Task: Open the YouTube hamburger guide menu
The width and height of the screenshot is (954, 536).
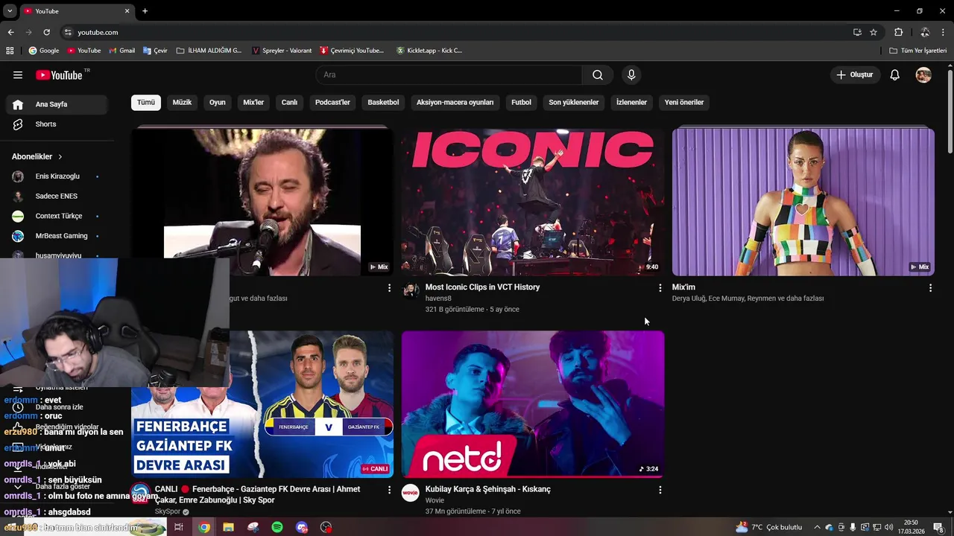Action: click(18, 74)
